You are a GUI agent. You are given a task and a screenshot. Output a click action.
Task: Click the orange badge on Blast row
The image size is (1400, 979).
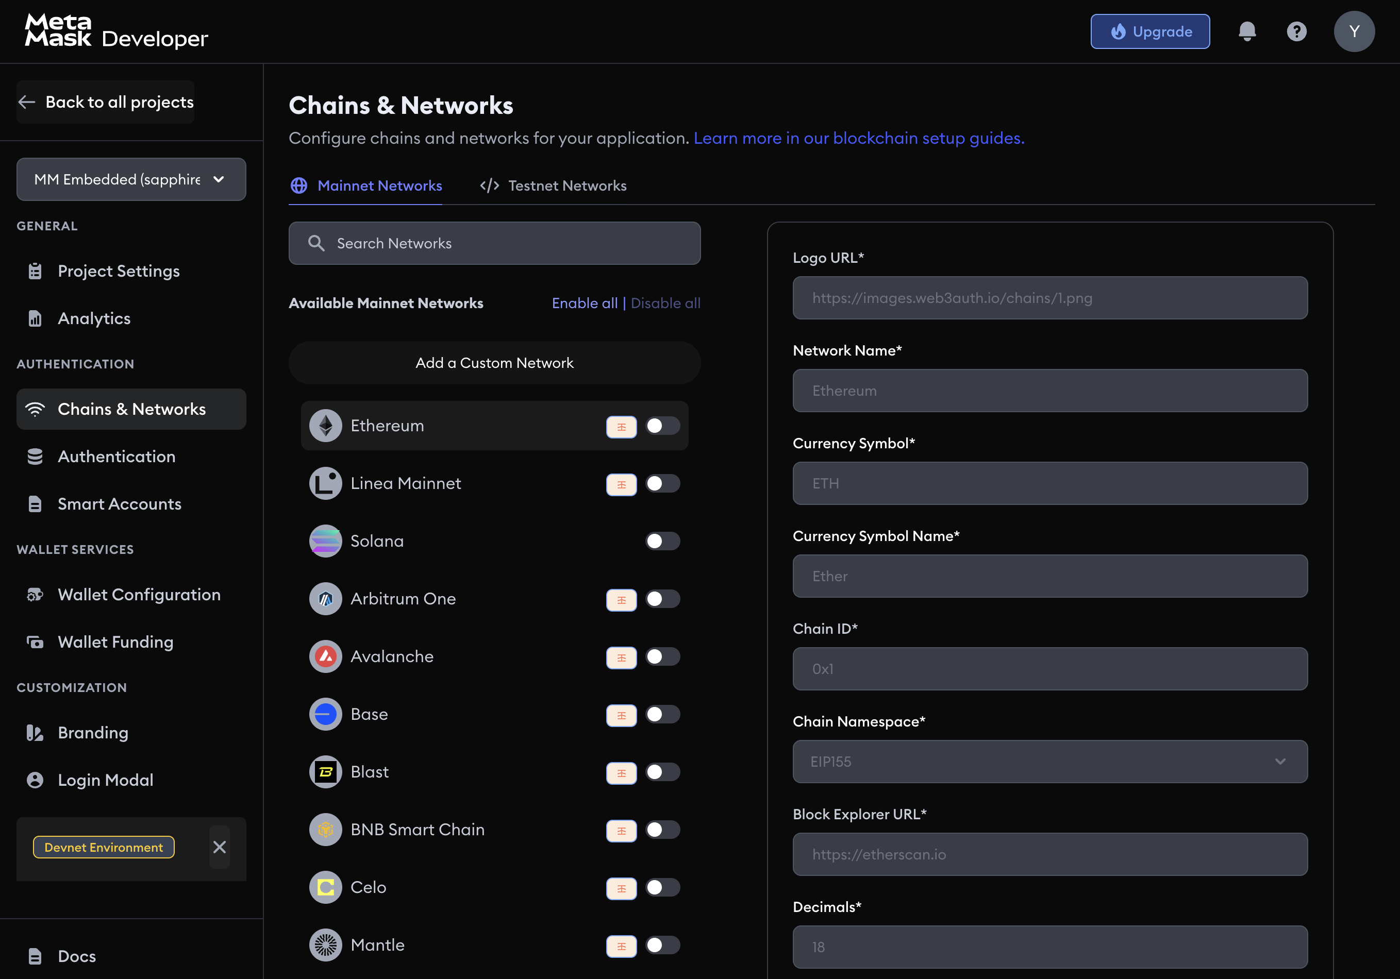pos(621,773)
